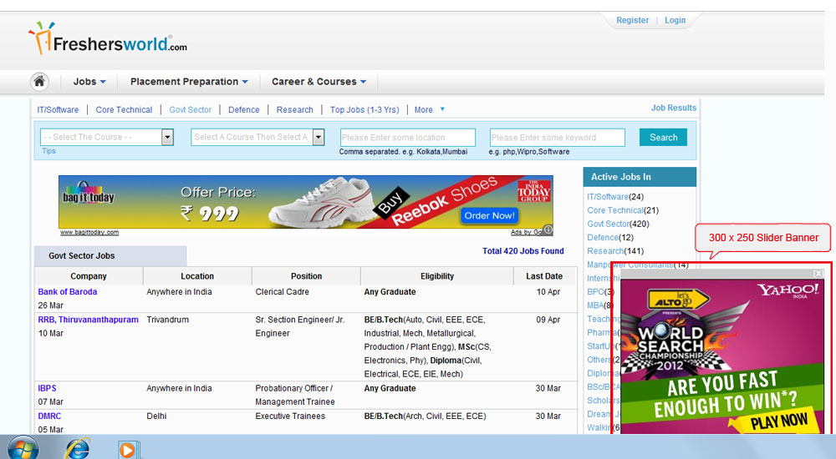Focus the keyword input field
The height and width of the screenshot is (459, 836).
point(557,138)
